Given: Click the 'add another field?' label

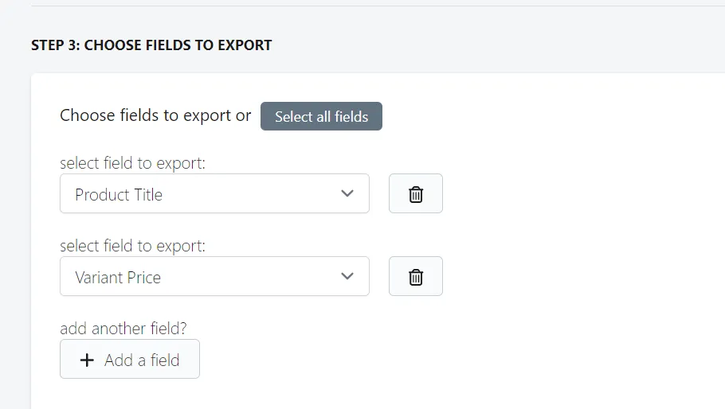Looking at the screenshot, I should click(x=123, y=328).
